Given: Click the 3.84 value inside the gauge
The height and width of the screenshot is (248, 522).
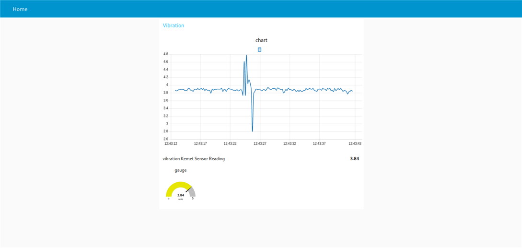Looking at the screenshot, I should [x=180, y=195].
